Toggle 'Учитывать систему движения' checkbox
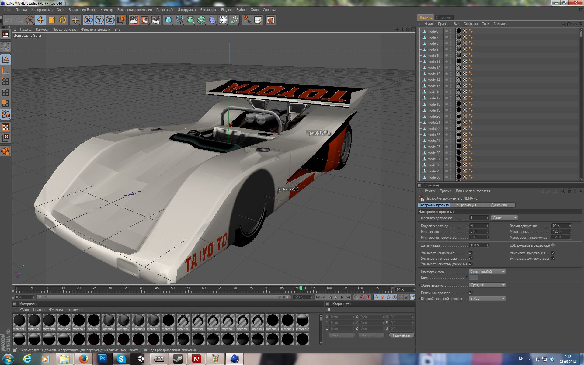584x365 pixels. tap(471, 264)
